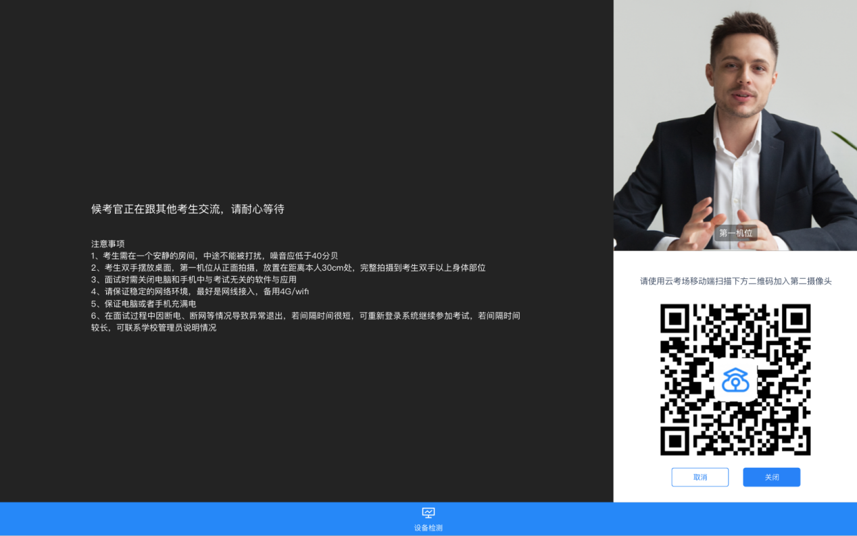Click note 3 about closing unrelated software
Screen dimensions: 857x536
coord(194,279)
